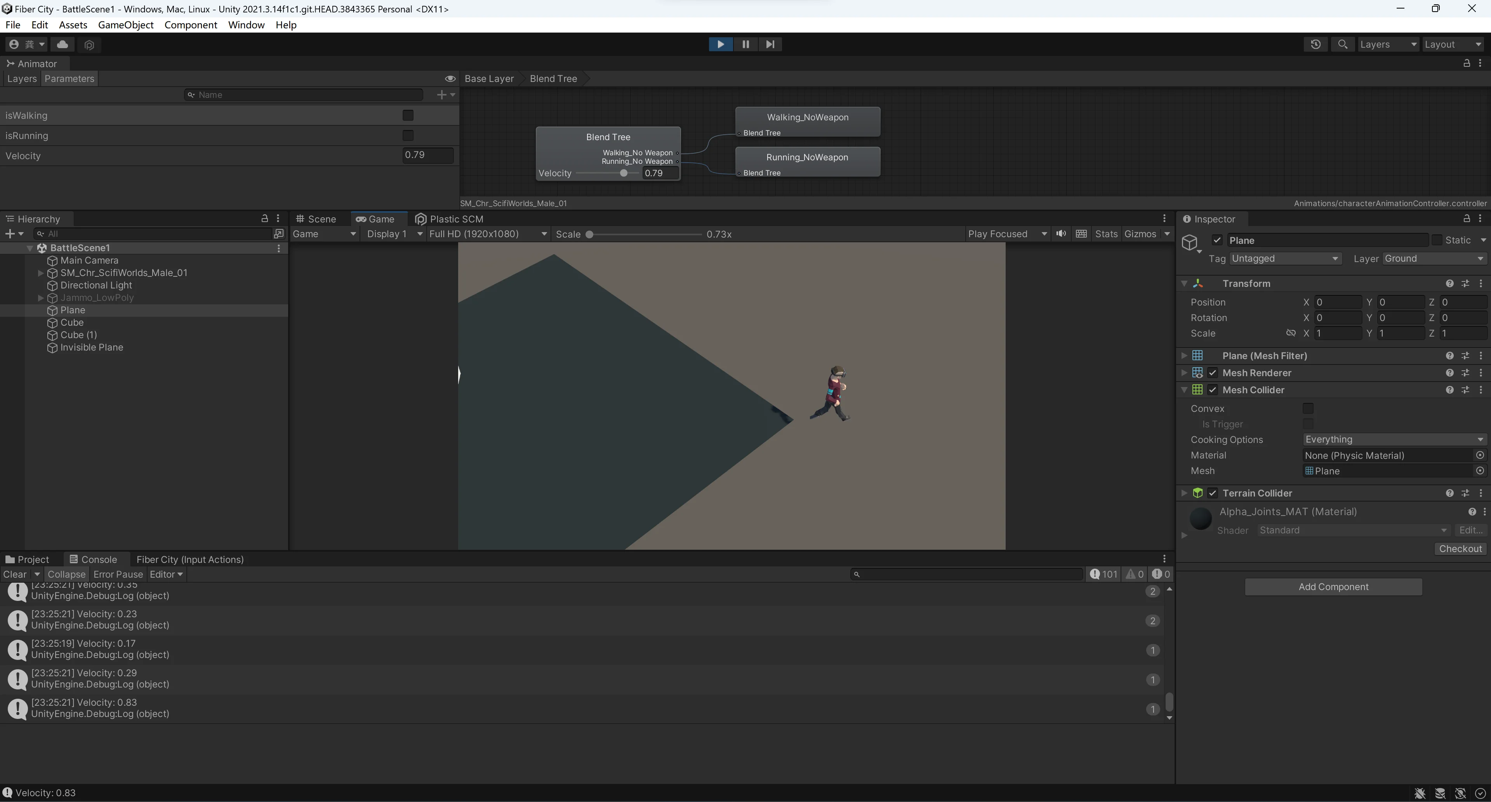Toggle the isRunning parameter checkbox
Viewport: 1491px width, 802px height.
[x=408, y=135]
